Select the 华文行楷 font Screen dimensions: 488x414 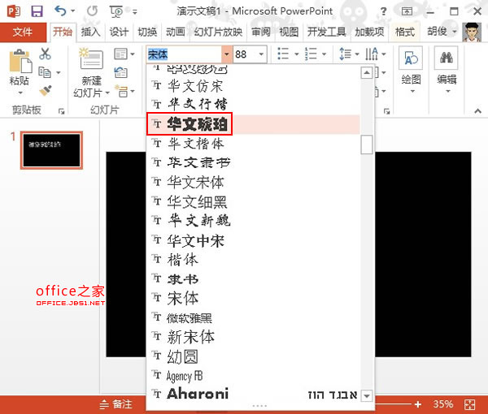click(x=253, y=105)
